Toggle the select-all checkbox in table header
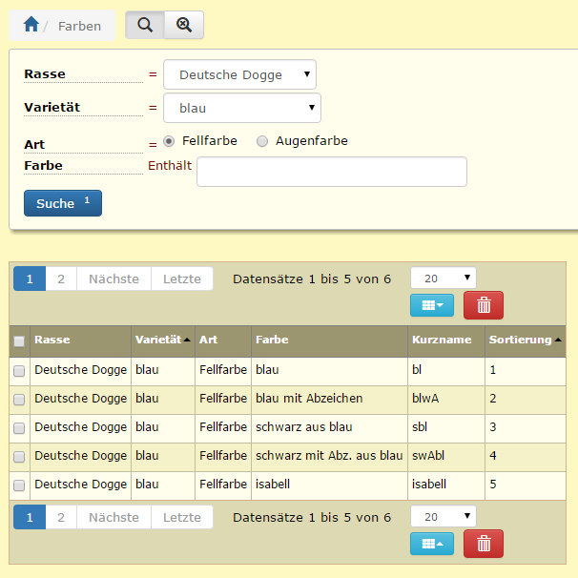This screenshot has width=578, height=578. tap(19, 341)
